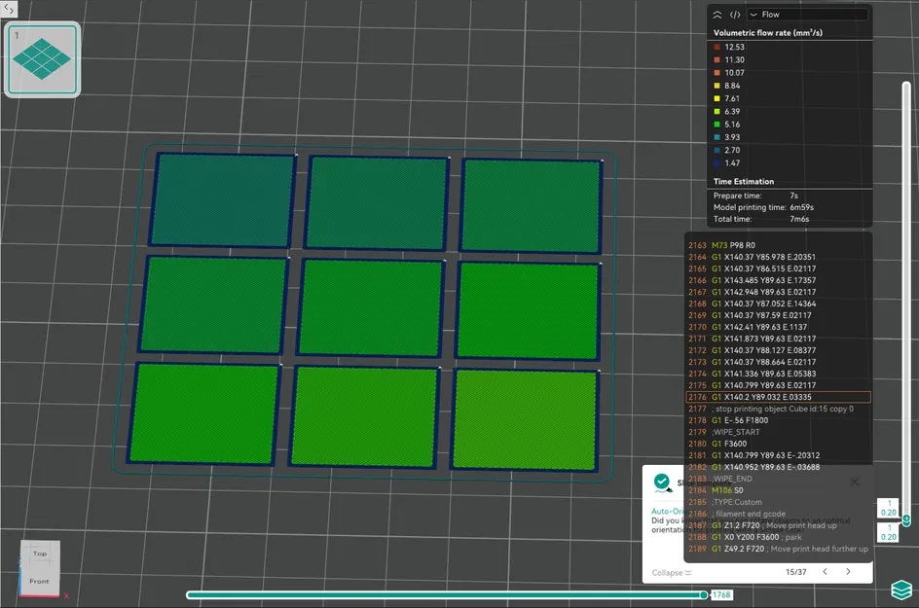Select G-code line 2163 M73 P98 R0
The width and height of the screenshot is (919, 608).
click(778, 245)
